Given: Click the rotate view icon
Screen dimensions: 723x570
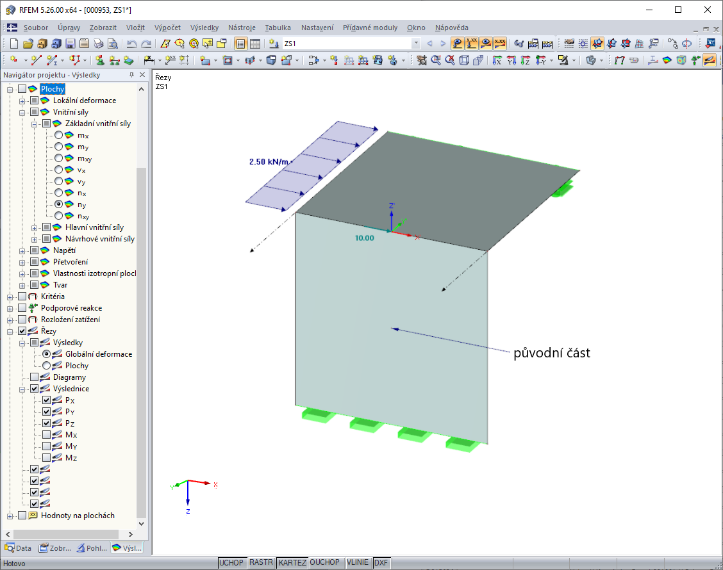Looking at the screenshot, I should tap(686, 44).
